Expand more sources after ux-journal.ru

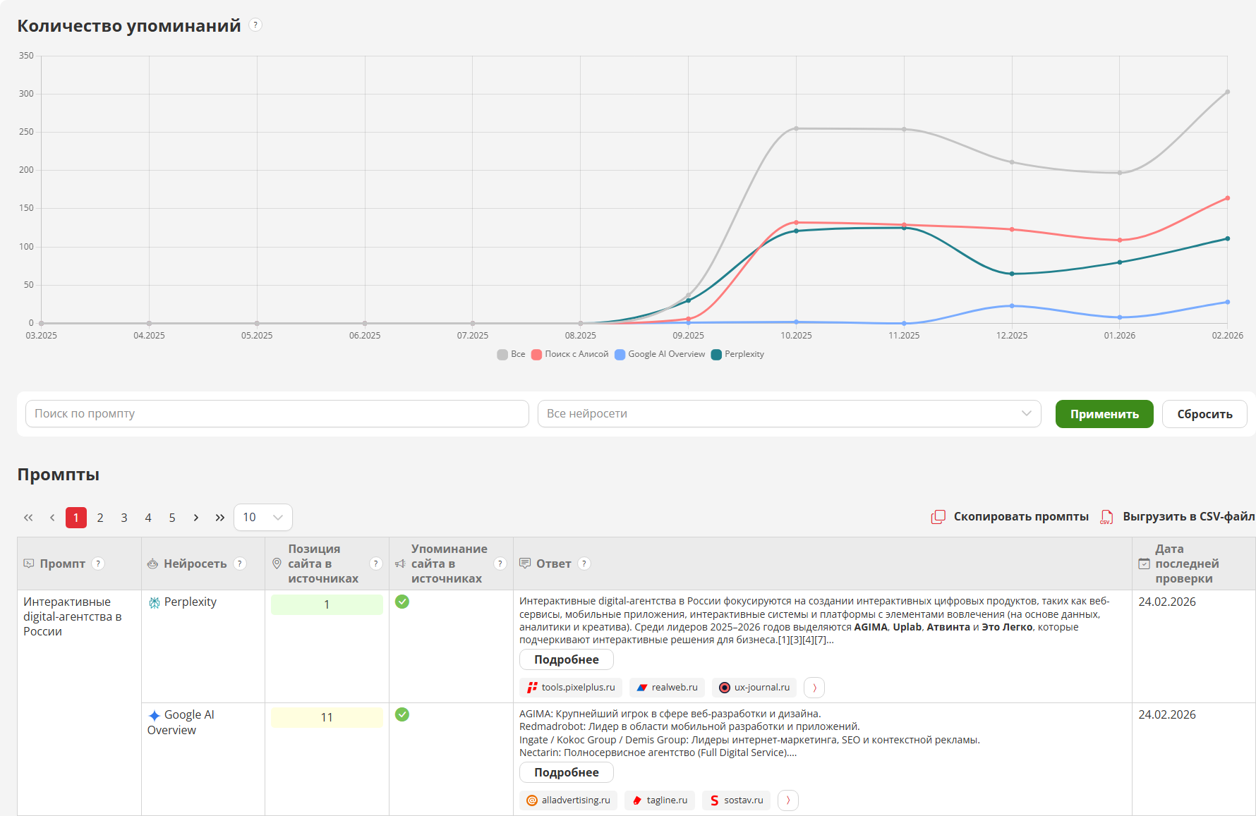coord(814,688)
